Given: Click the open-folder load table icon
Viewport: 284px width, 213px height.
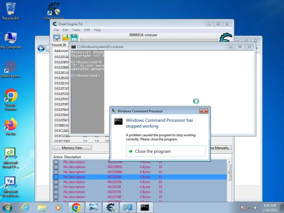Looking at the screenshot, I should tap(66, 38).
